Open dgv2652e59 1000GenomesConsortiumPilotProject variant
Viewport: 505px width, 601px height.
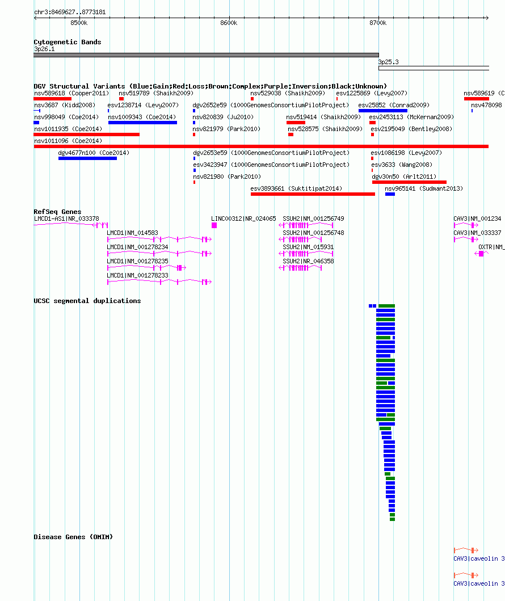pos(271,105)
